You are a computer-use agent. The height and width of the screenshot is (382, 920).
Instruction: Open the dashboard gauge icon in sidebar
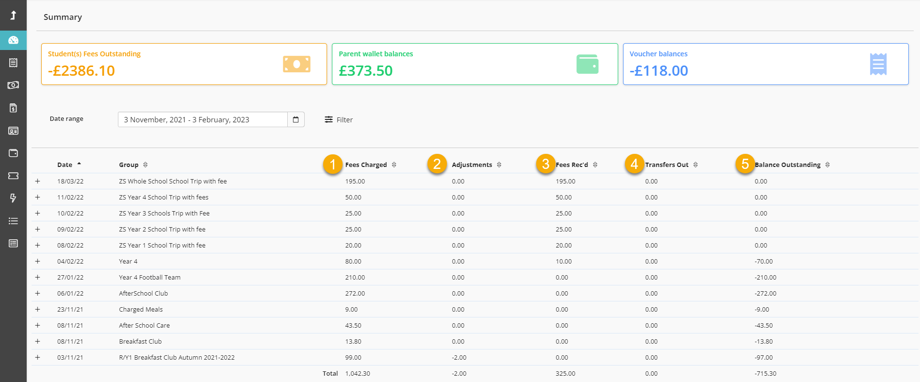click(13, 40)
